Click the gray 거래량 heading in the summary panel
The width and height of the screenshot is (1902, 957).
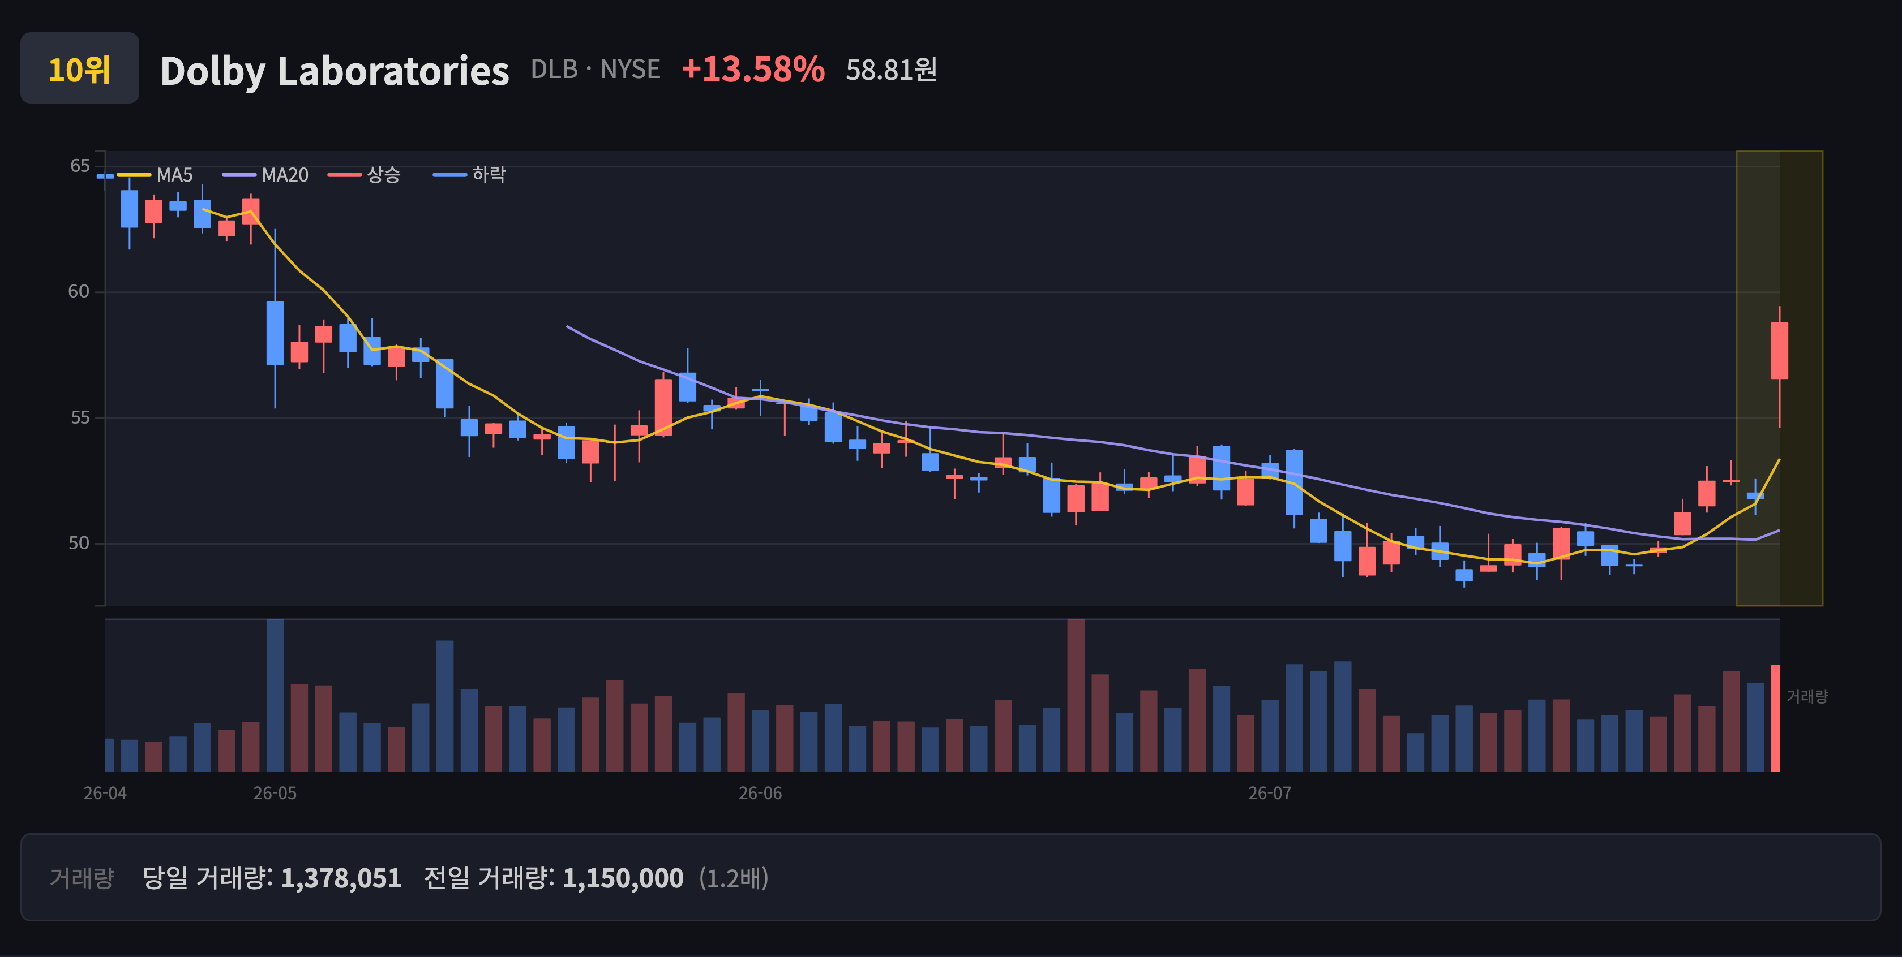(x=82, y=878)
